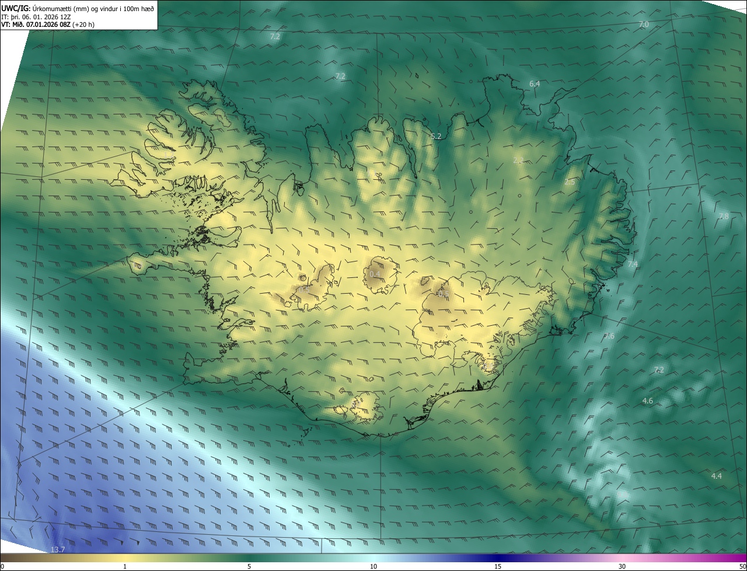This screenshot has height=571, width=747.
Task: Click the 30 tick label on the colour scale
Action: coord(622,566)
